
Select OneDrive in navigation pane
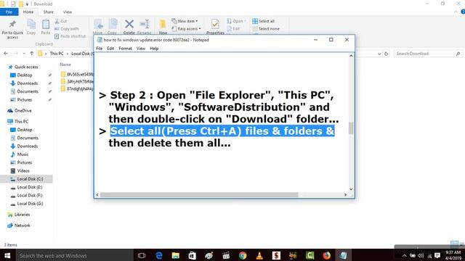coord(23,111)
